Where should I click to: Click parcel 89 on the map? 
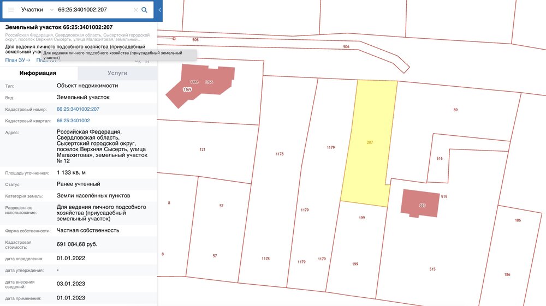455,110
